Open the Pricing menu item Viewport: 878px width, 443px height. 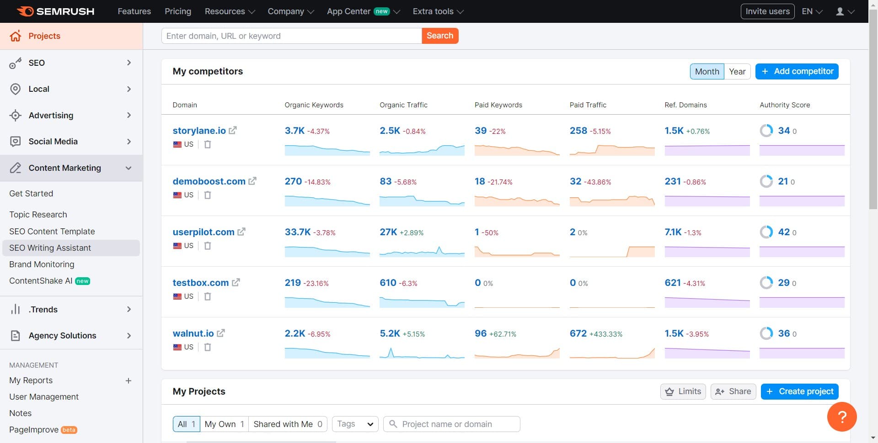click(178, 11)
